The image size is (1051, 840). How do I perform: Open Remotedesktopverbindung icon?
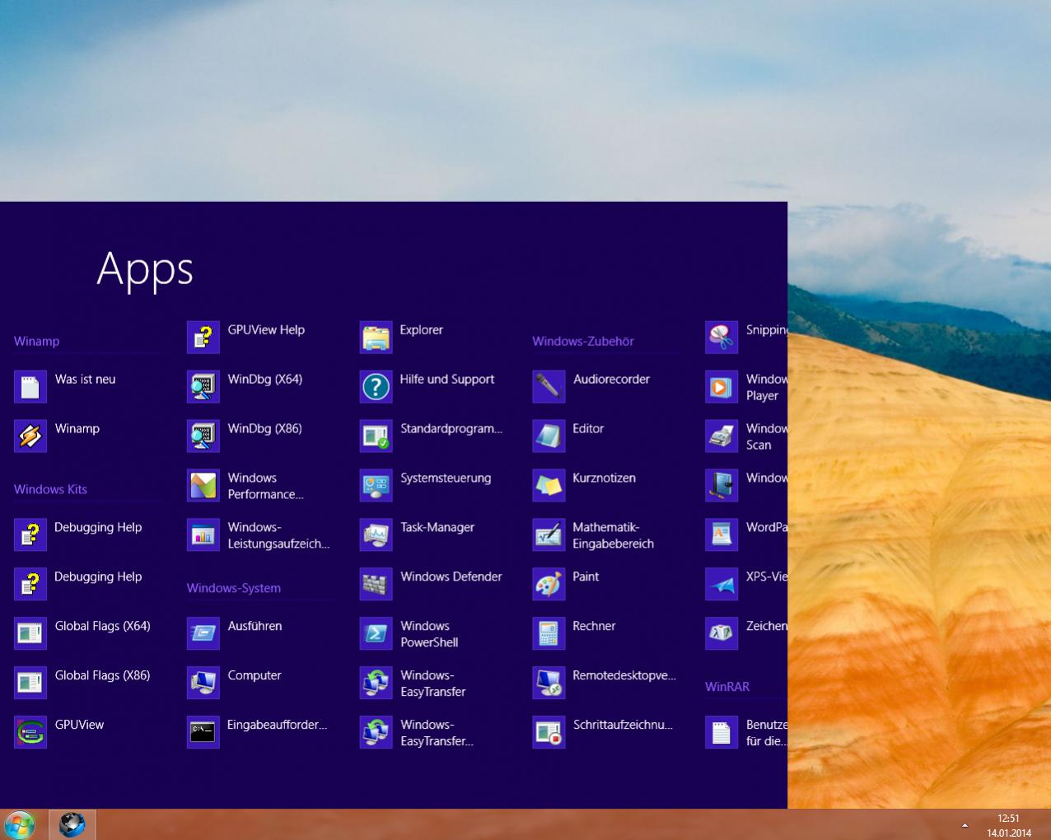pyautogui.click(x=549, y=683)
